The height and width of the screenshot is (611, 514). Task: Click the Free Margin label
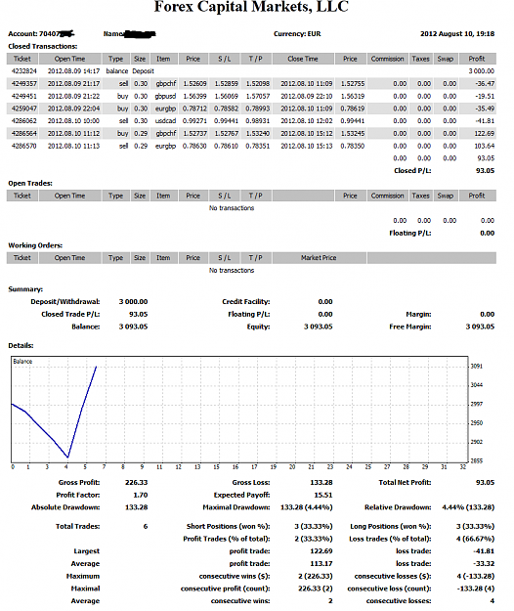pos(410,327)
